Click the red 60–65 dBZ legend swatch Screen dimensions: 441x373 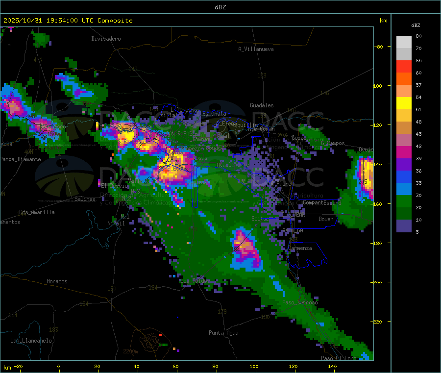coord(404,66)
